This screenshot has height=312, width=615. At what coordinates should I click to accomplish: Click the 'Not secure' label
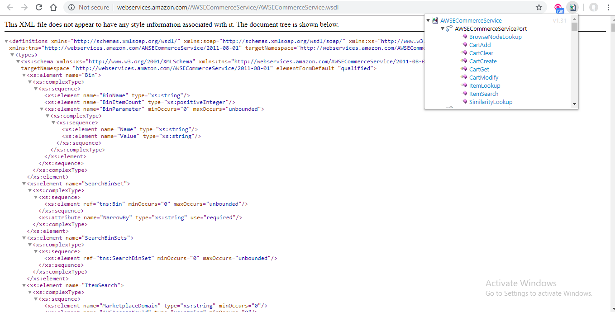(x=94, y=7)
